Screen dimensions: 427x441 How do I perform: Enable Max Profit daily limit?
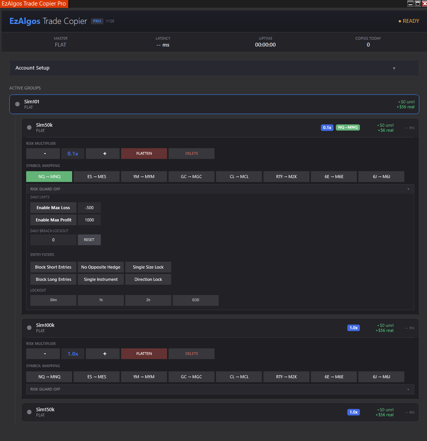point(53,220)
